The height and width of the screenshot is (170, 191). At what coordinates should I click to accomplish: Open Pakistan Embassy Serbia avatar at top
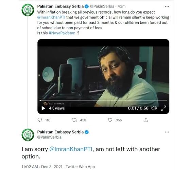click(x=28, y=10)
